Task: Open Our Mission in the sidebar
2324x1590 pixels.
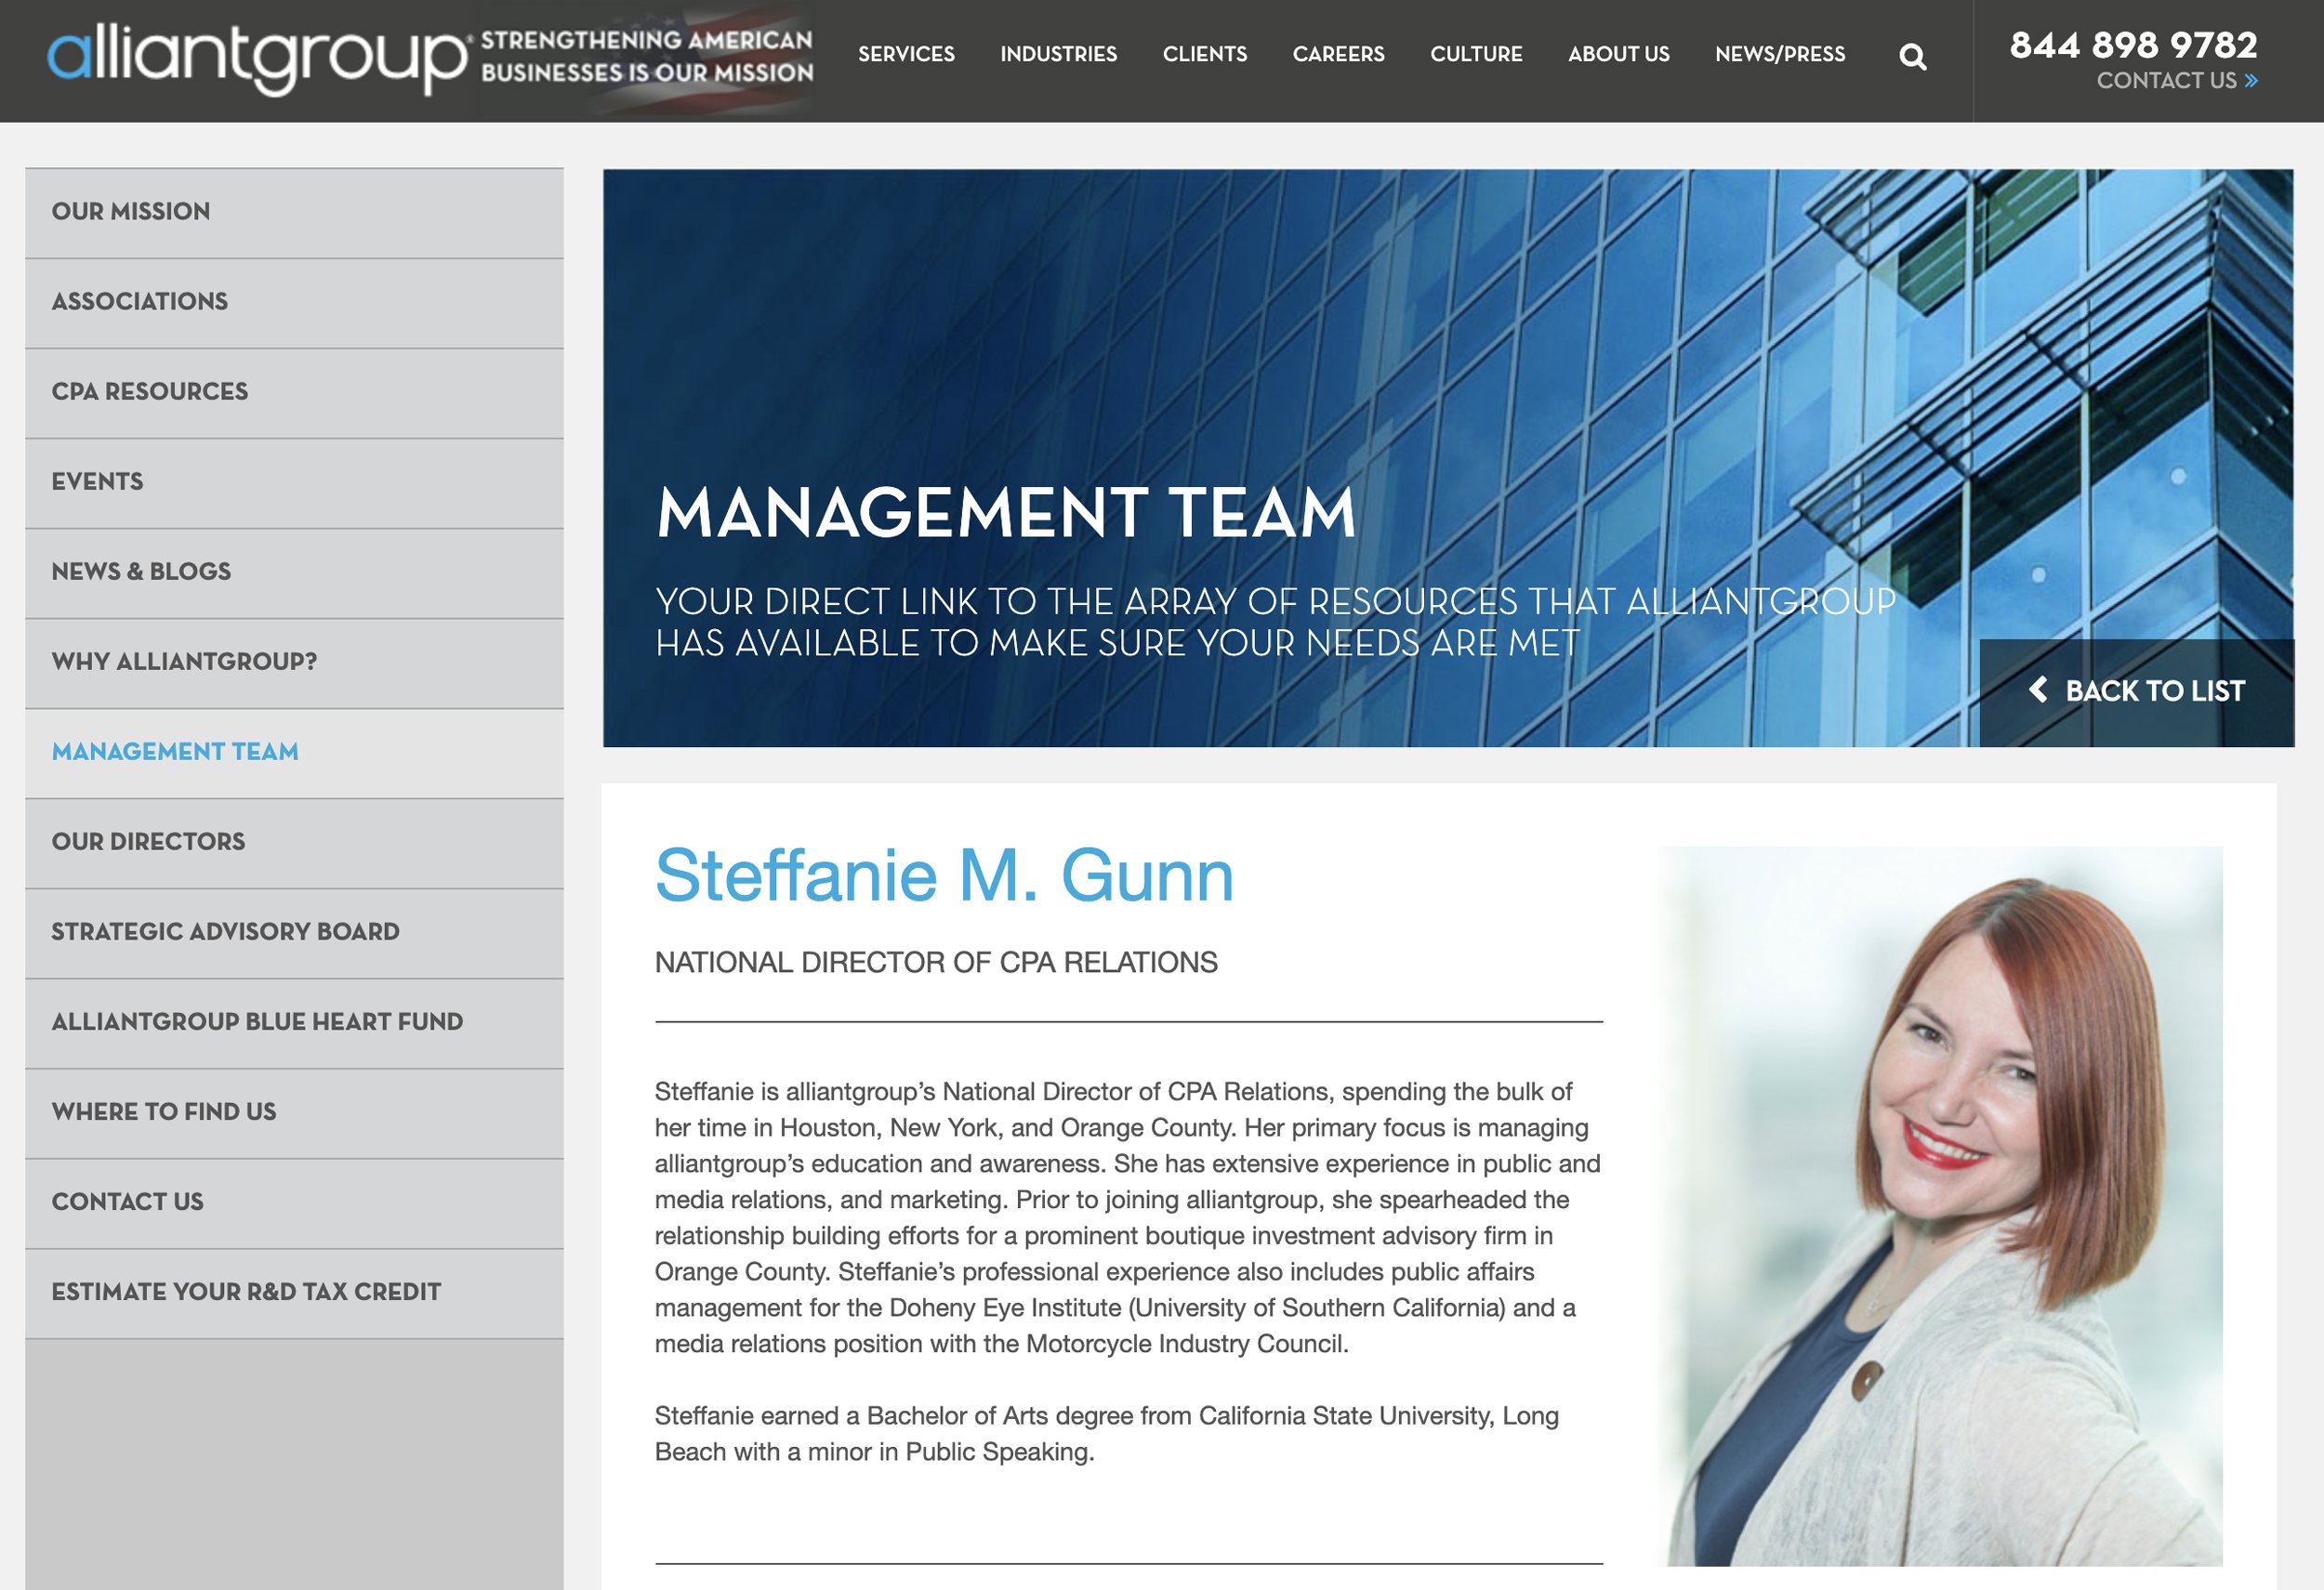Action: coord(294,213)
